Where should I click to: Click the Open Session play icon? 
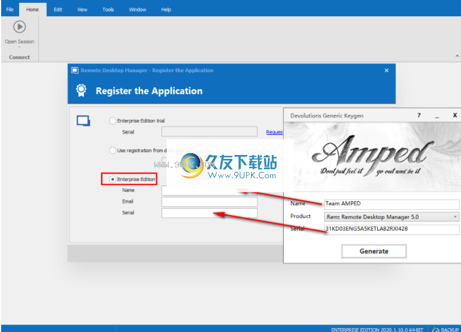[19, 27]
